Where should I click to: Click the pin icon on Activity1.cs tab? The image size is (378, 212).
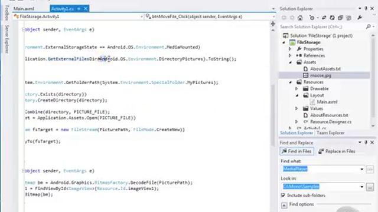tap(79, 9)
